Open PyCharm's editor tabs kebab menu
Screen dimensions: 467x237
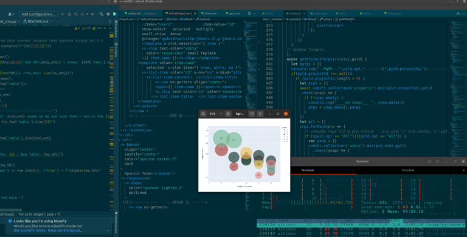tap(110, 21)
